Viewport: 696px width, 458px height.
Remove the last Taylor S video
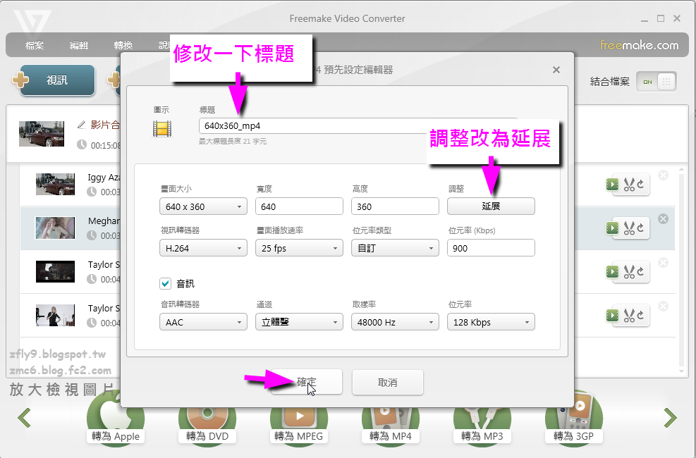663,306
